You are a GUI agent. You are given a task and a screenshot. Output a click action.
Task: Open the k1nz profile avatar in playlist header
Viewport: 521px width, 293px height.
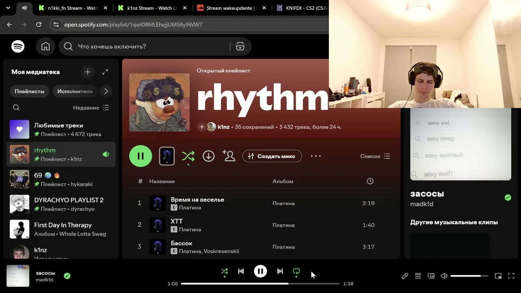pyautogui.click(x=211, y=127)
